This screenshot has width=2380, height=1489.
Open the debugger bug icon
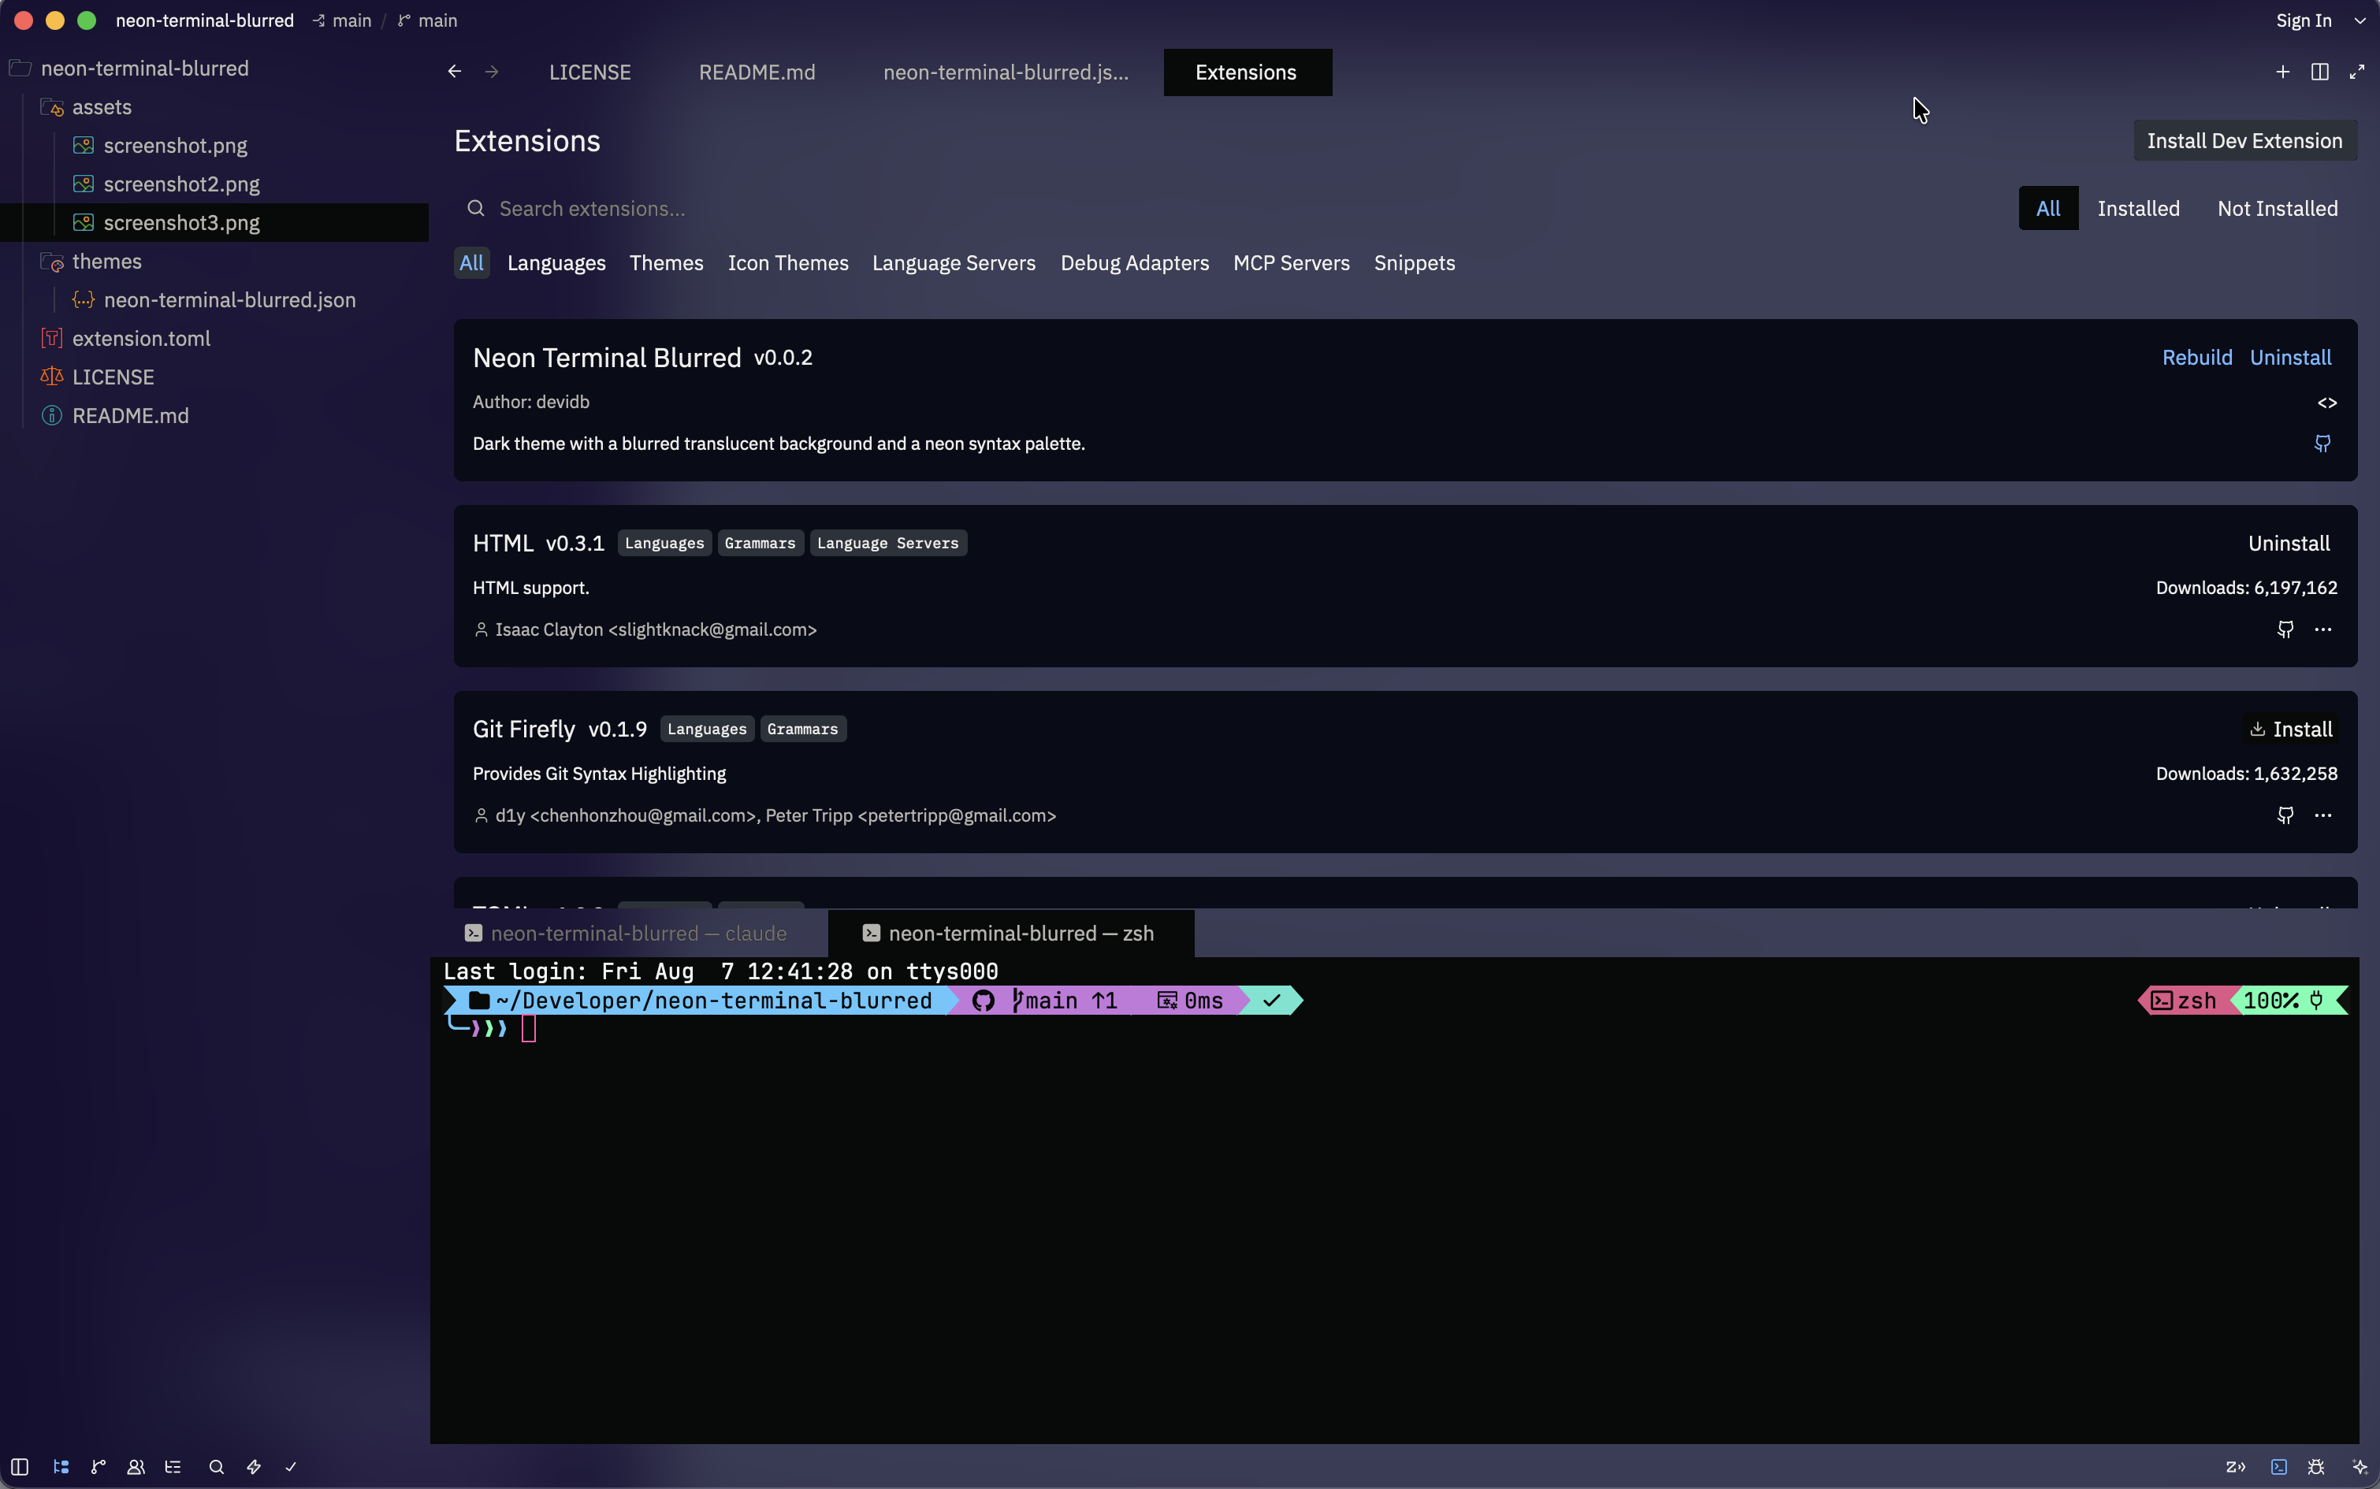click(2316, 1466)
